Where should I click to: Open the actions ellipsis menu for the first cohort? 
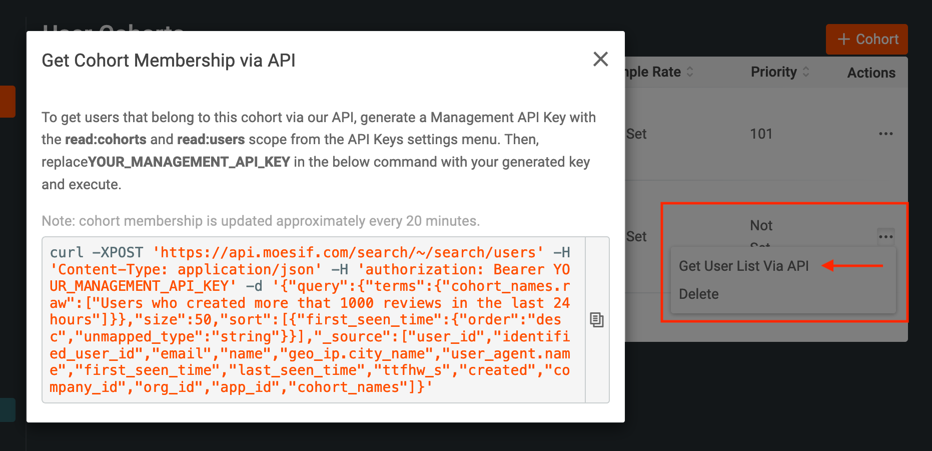(x=886, y=134)
